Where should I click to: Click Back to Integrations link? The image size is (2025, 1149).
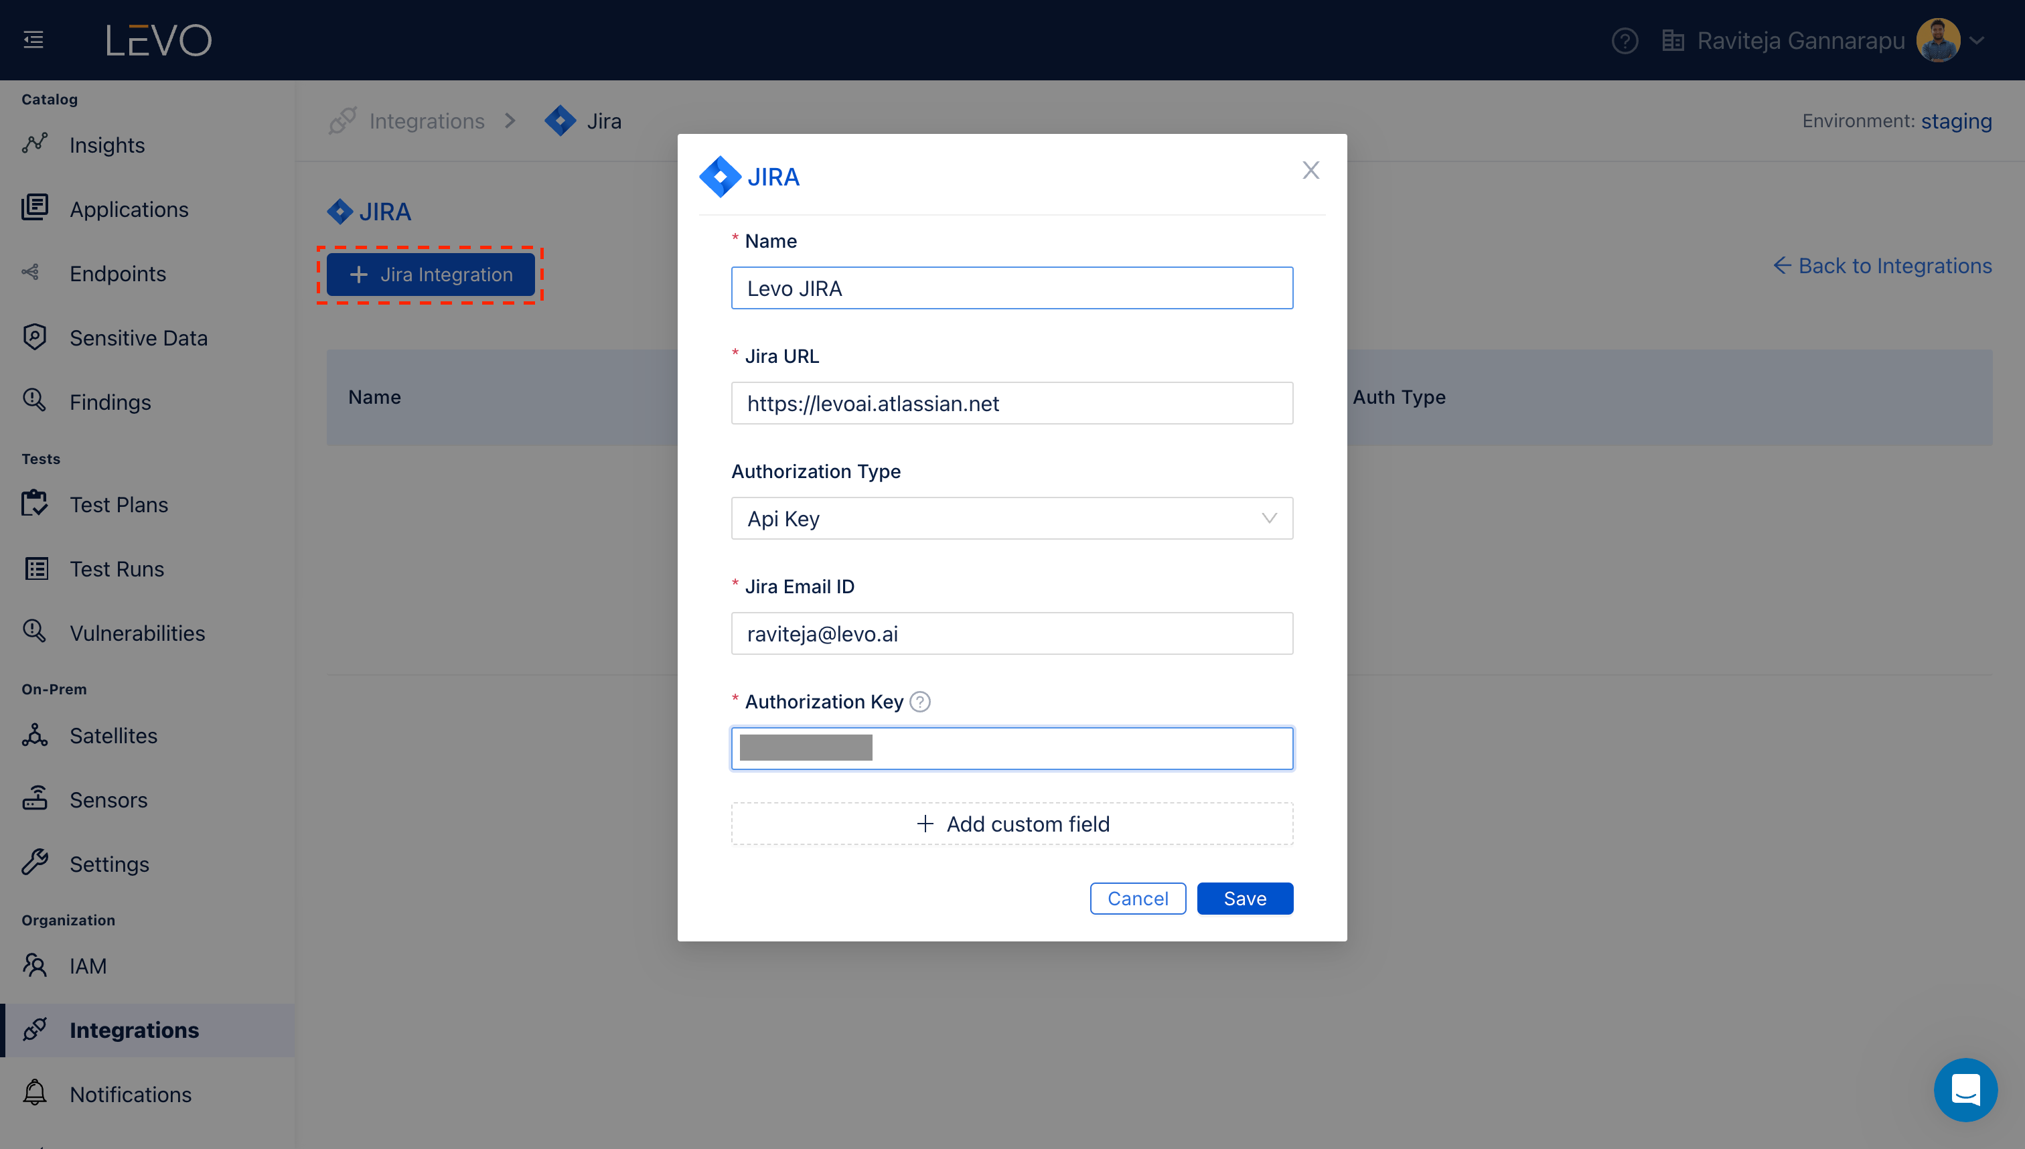point(1882,266)
